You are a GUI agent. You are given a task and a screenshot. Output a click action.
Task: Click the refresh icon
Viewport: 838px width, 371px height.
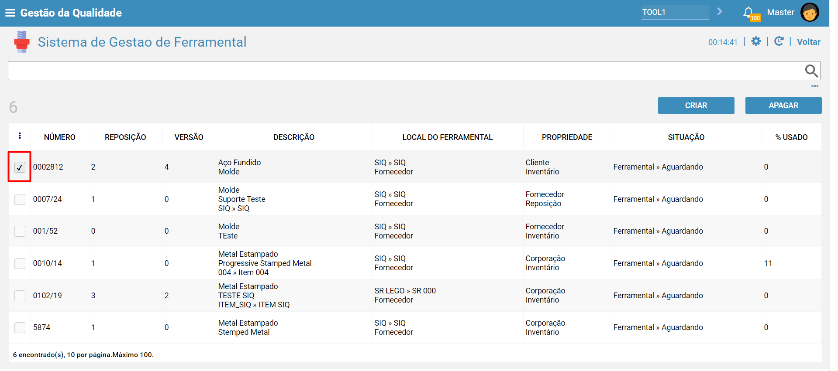pos(779,41)
